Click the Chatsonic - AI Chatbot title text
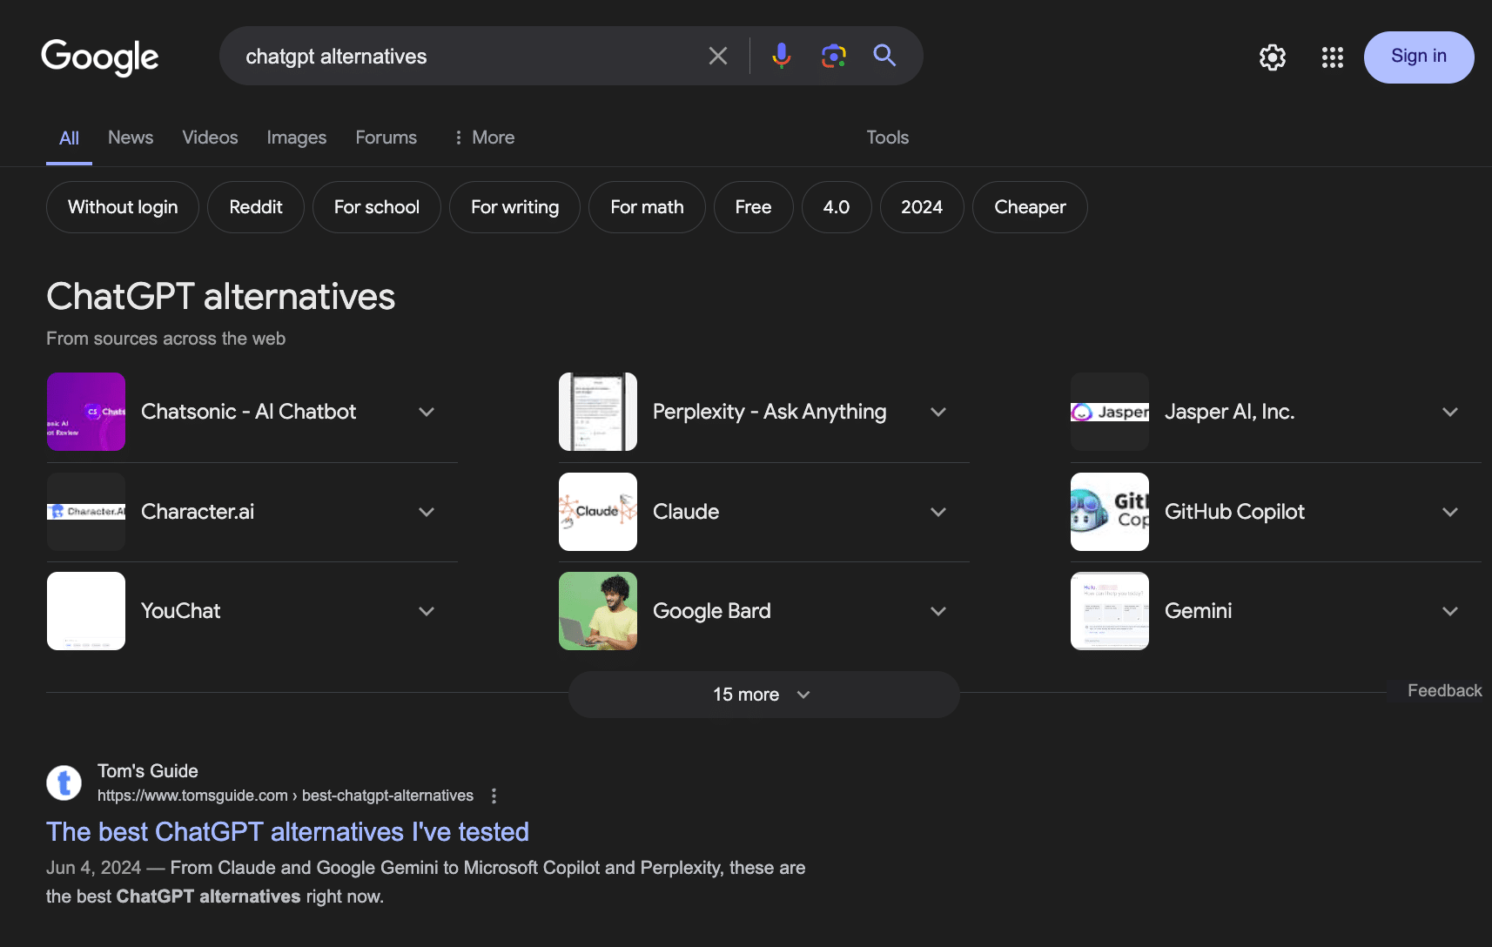Viewport: 1492px width, 947px height. (249, 412)
